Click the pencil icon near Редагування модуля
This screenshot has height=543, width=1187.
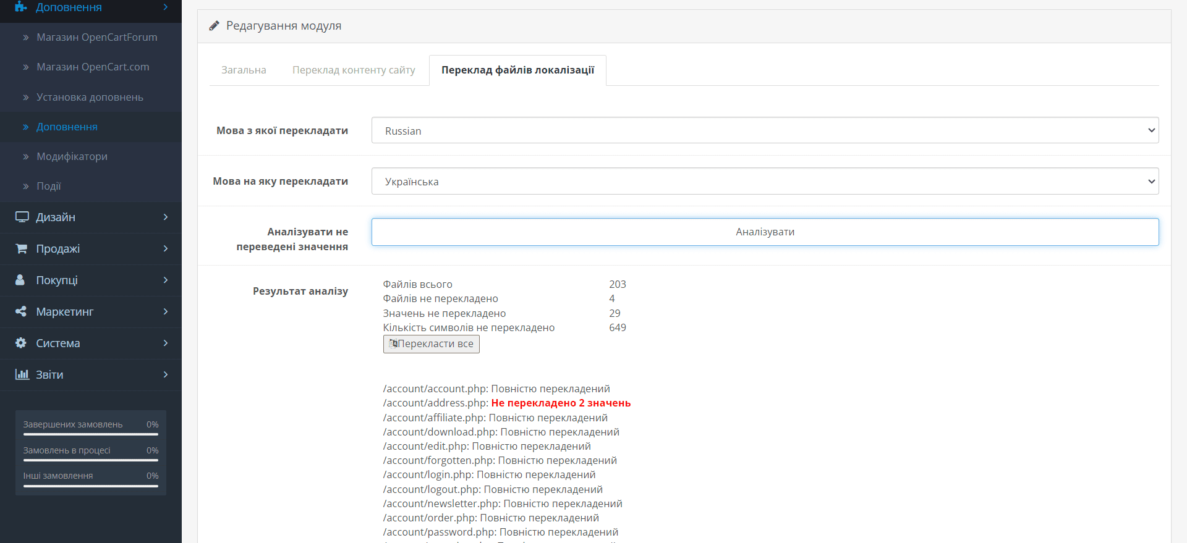point(214,26)
